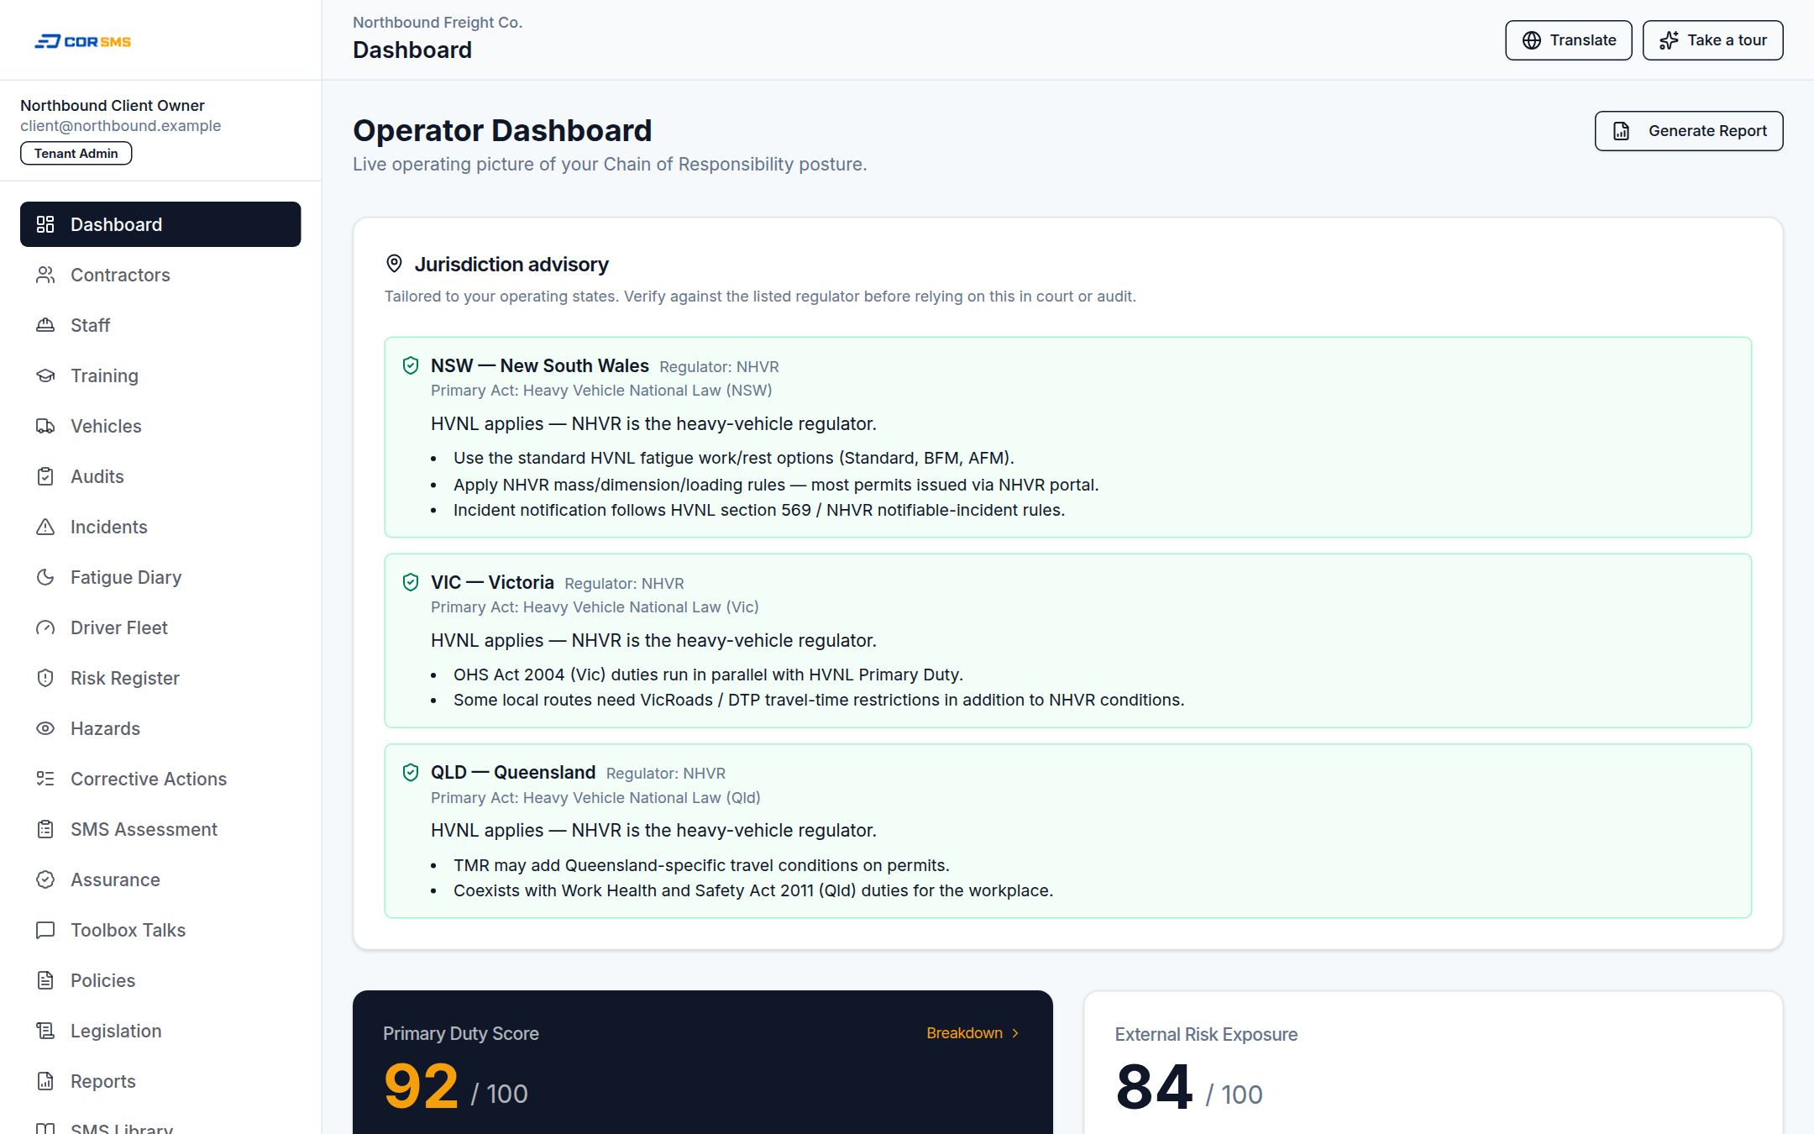Screen dimensions: 1814x1134
Task: Click the 'Regulator: NHVR' label for Queensland
Action: click(666, 773)
